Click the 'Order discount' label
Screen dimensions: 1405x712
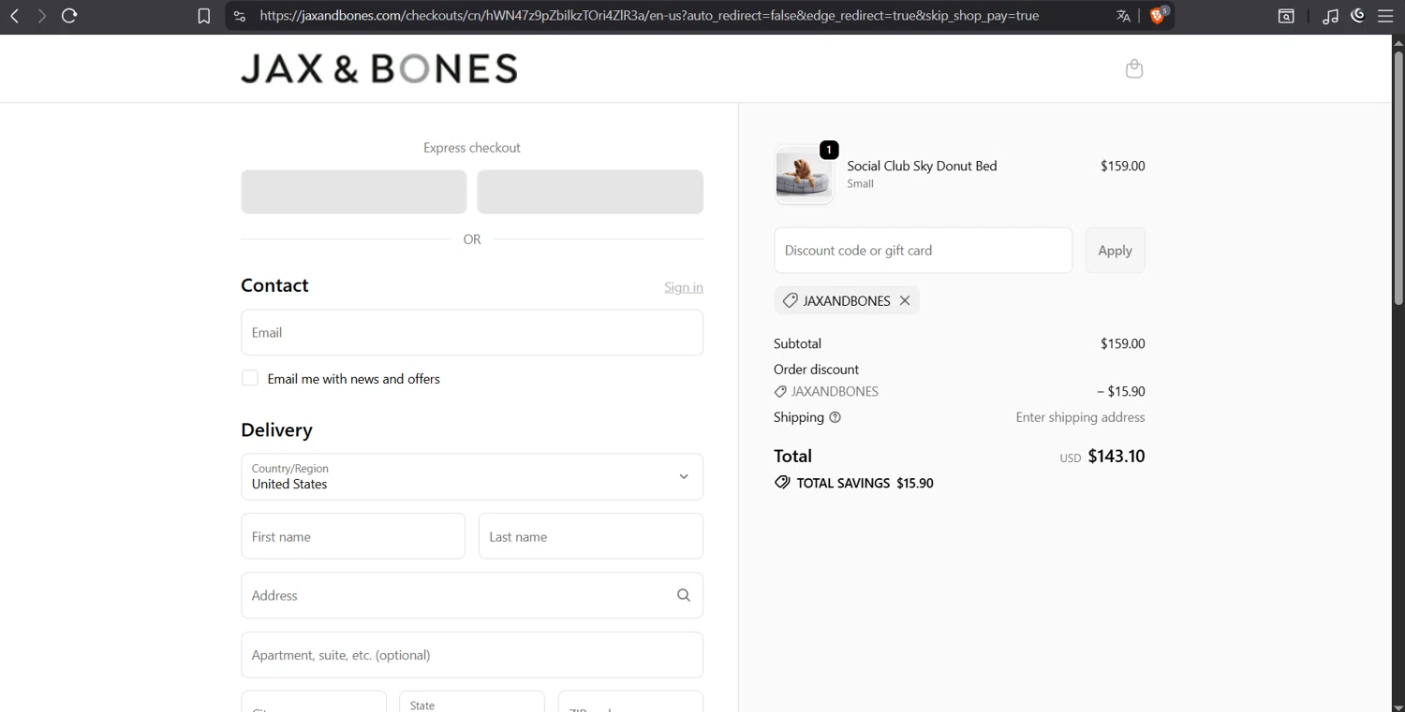click(816, 370)
